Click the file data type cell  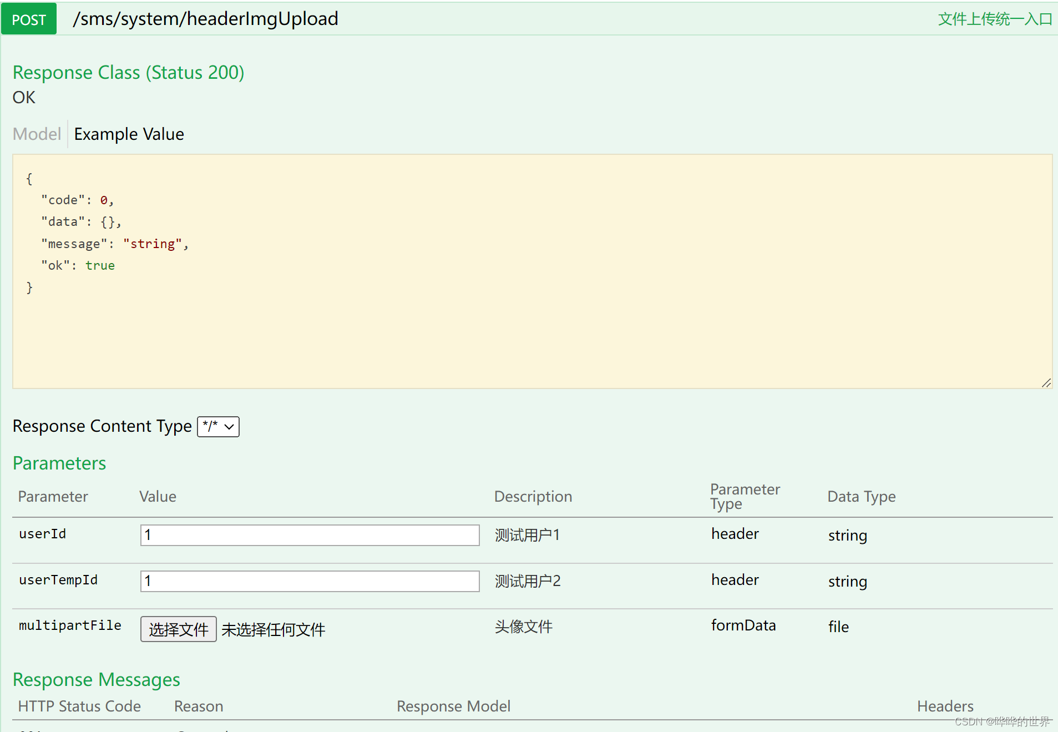[839, 627]
